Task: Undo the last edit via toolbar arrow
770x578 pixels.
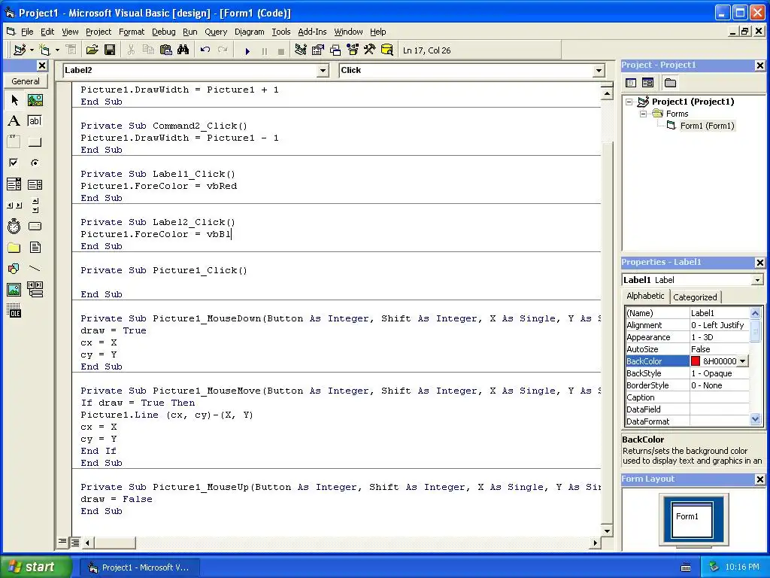Action: pyautogui.click(x=205, y=50)
